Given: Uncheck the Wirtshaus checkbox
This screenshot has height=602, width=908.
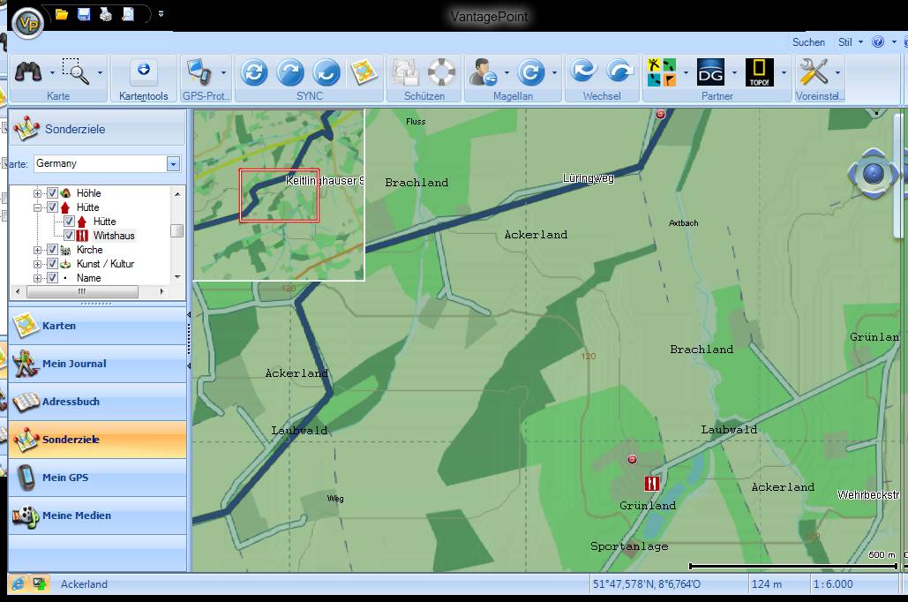Looking at the screenshot, I should pos(69,236).
